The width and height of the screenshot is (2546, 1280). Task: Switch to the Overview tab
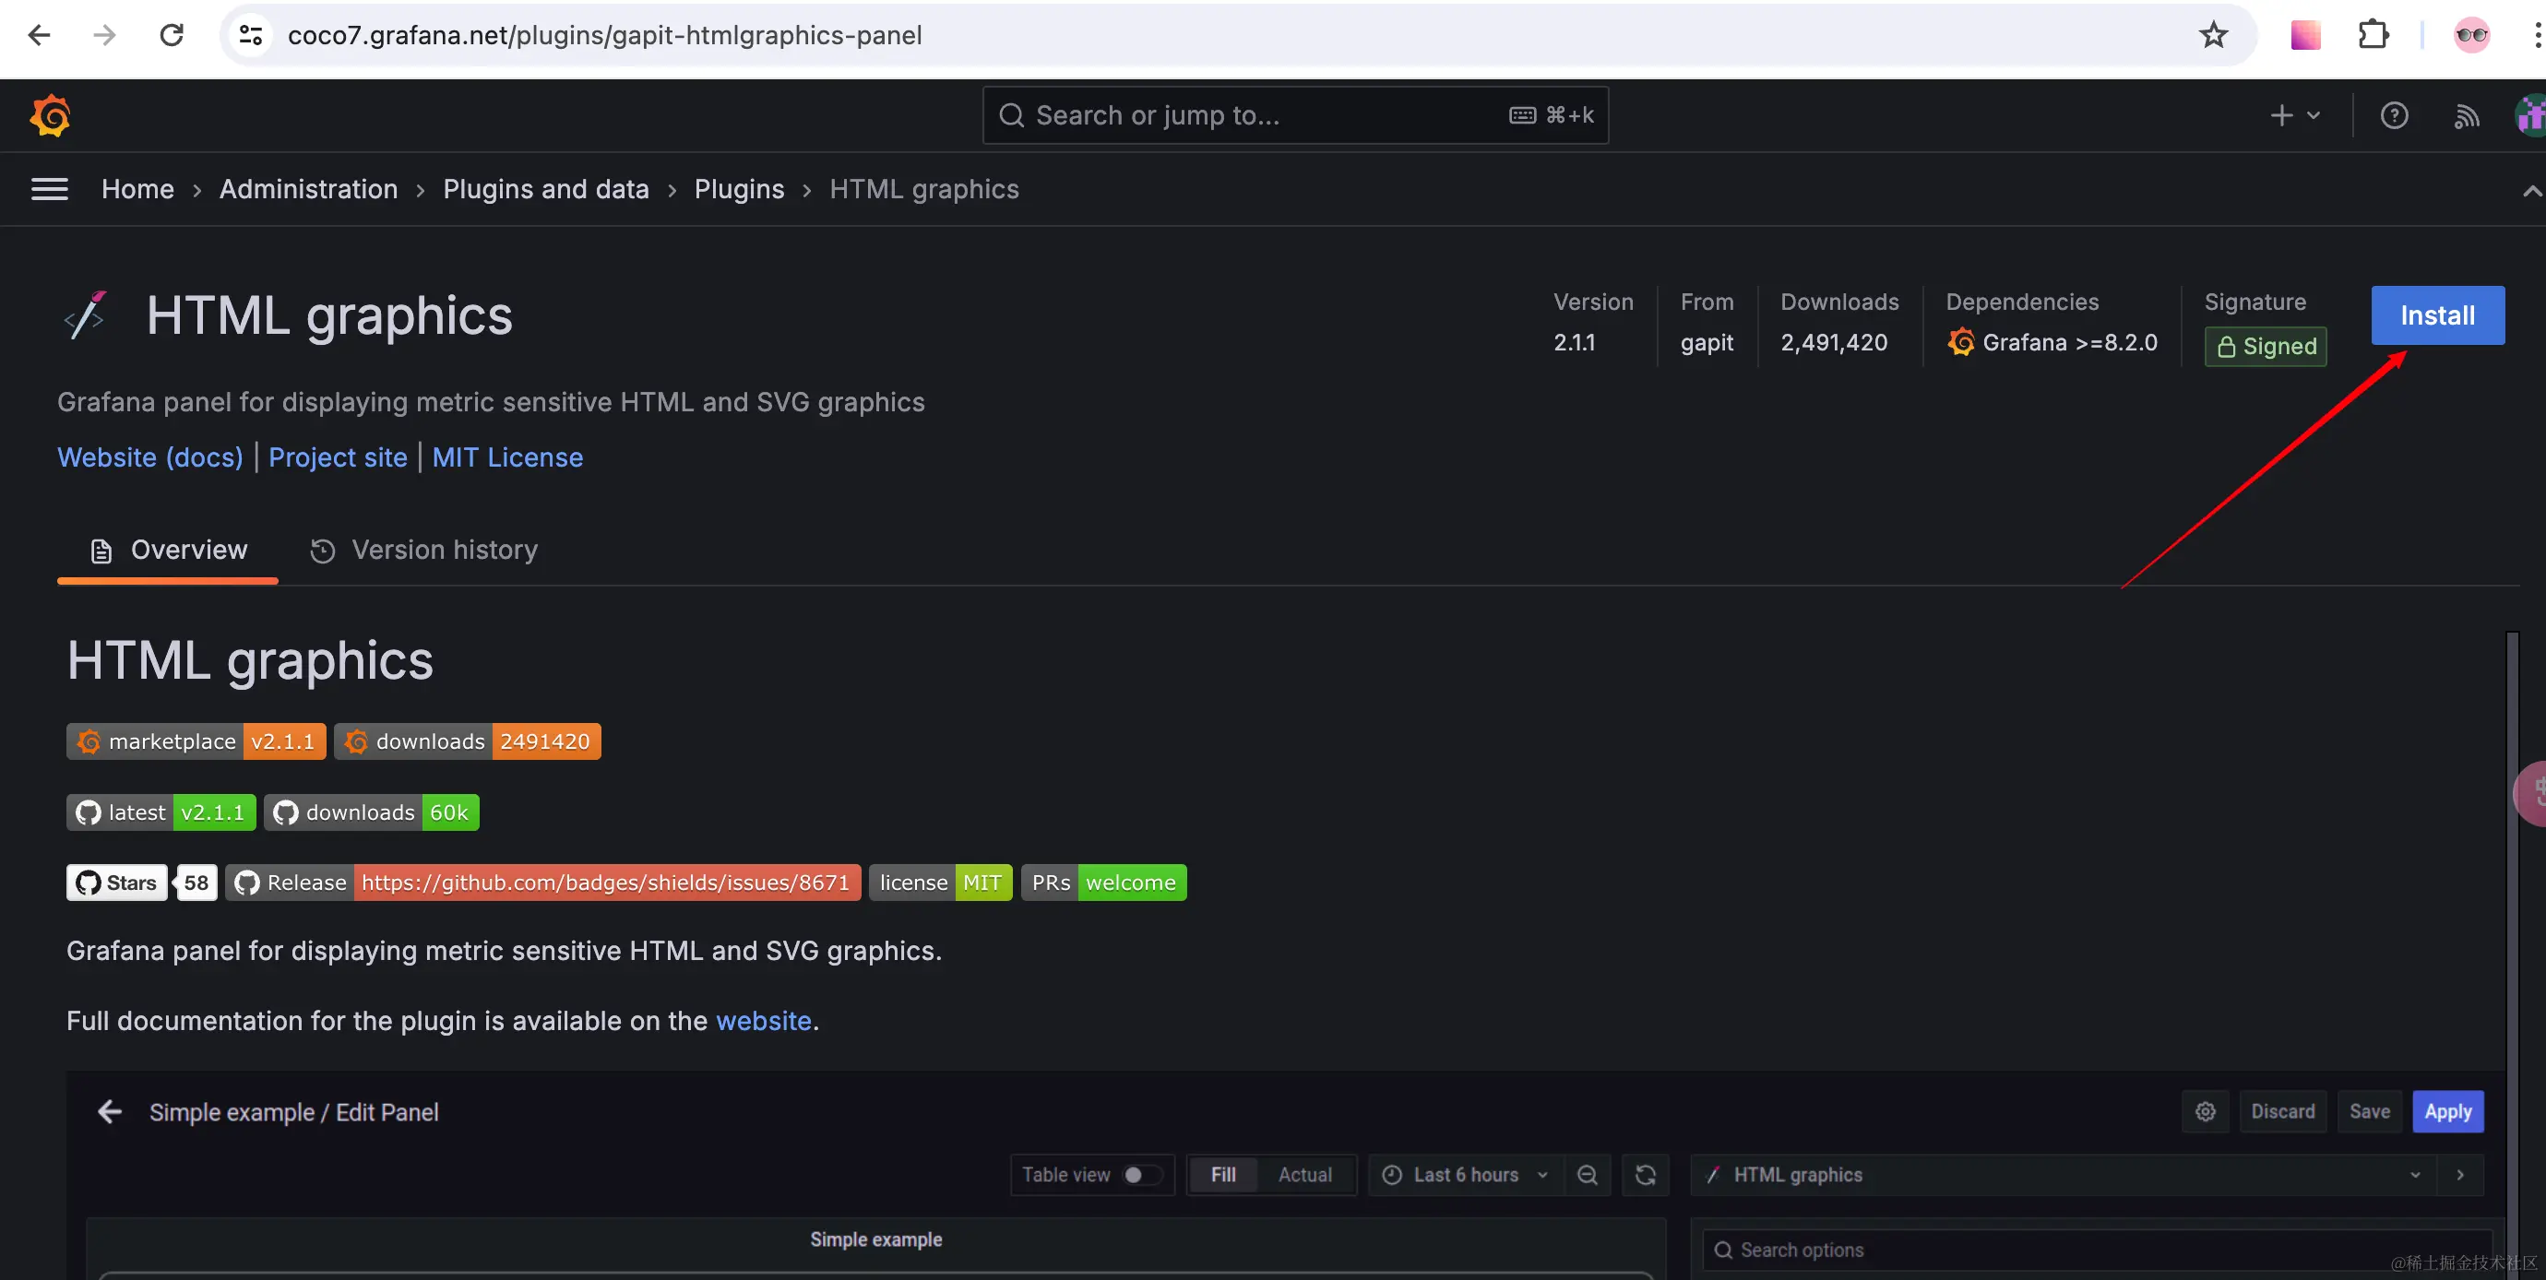168,550
